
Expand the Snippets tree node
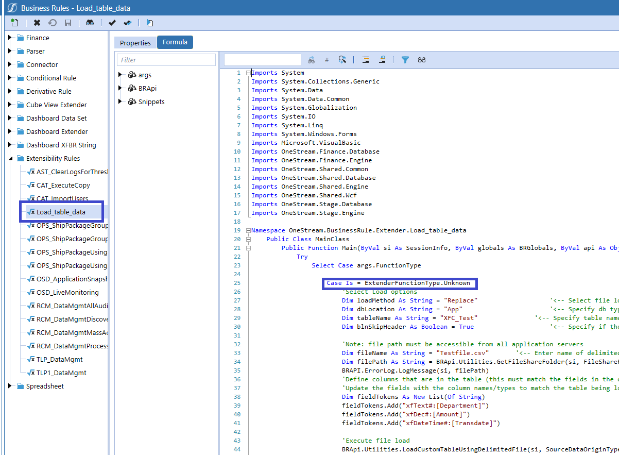pos(121,102)
